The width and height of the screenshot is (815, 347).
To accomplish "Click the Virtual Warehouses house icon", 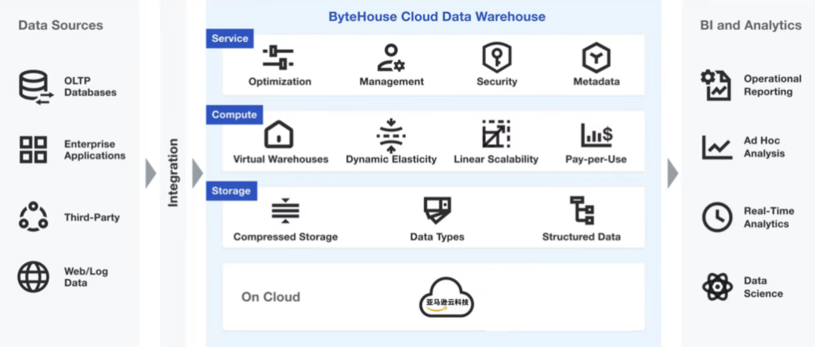I will (x=279, y=135).
